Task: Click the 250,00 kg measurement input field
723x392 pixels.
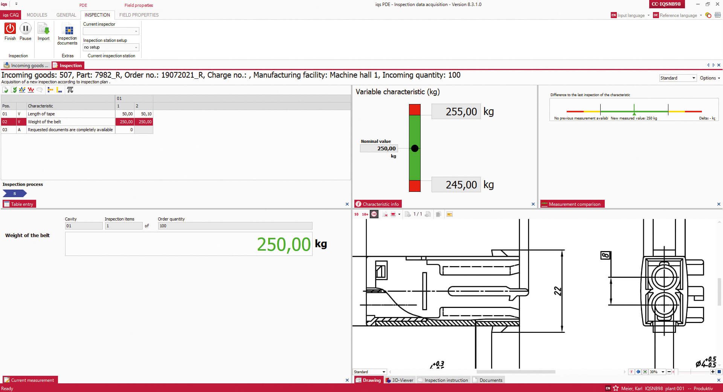Action: click(188, 244)
